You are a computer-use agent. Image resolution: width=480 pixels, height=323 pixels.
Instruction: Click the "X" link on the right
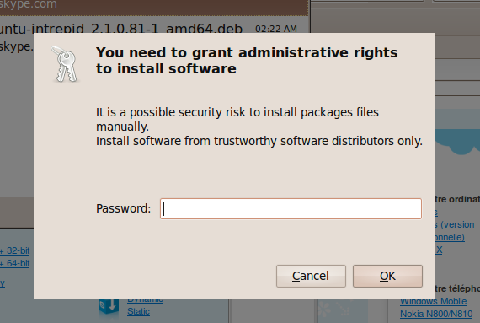click(439, 250)
